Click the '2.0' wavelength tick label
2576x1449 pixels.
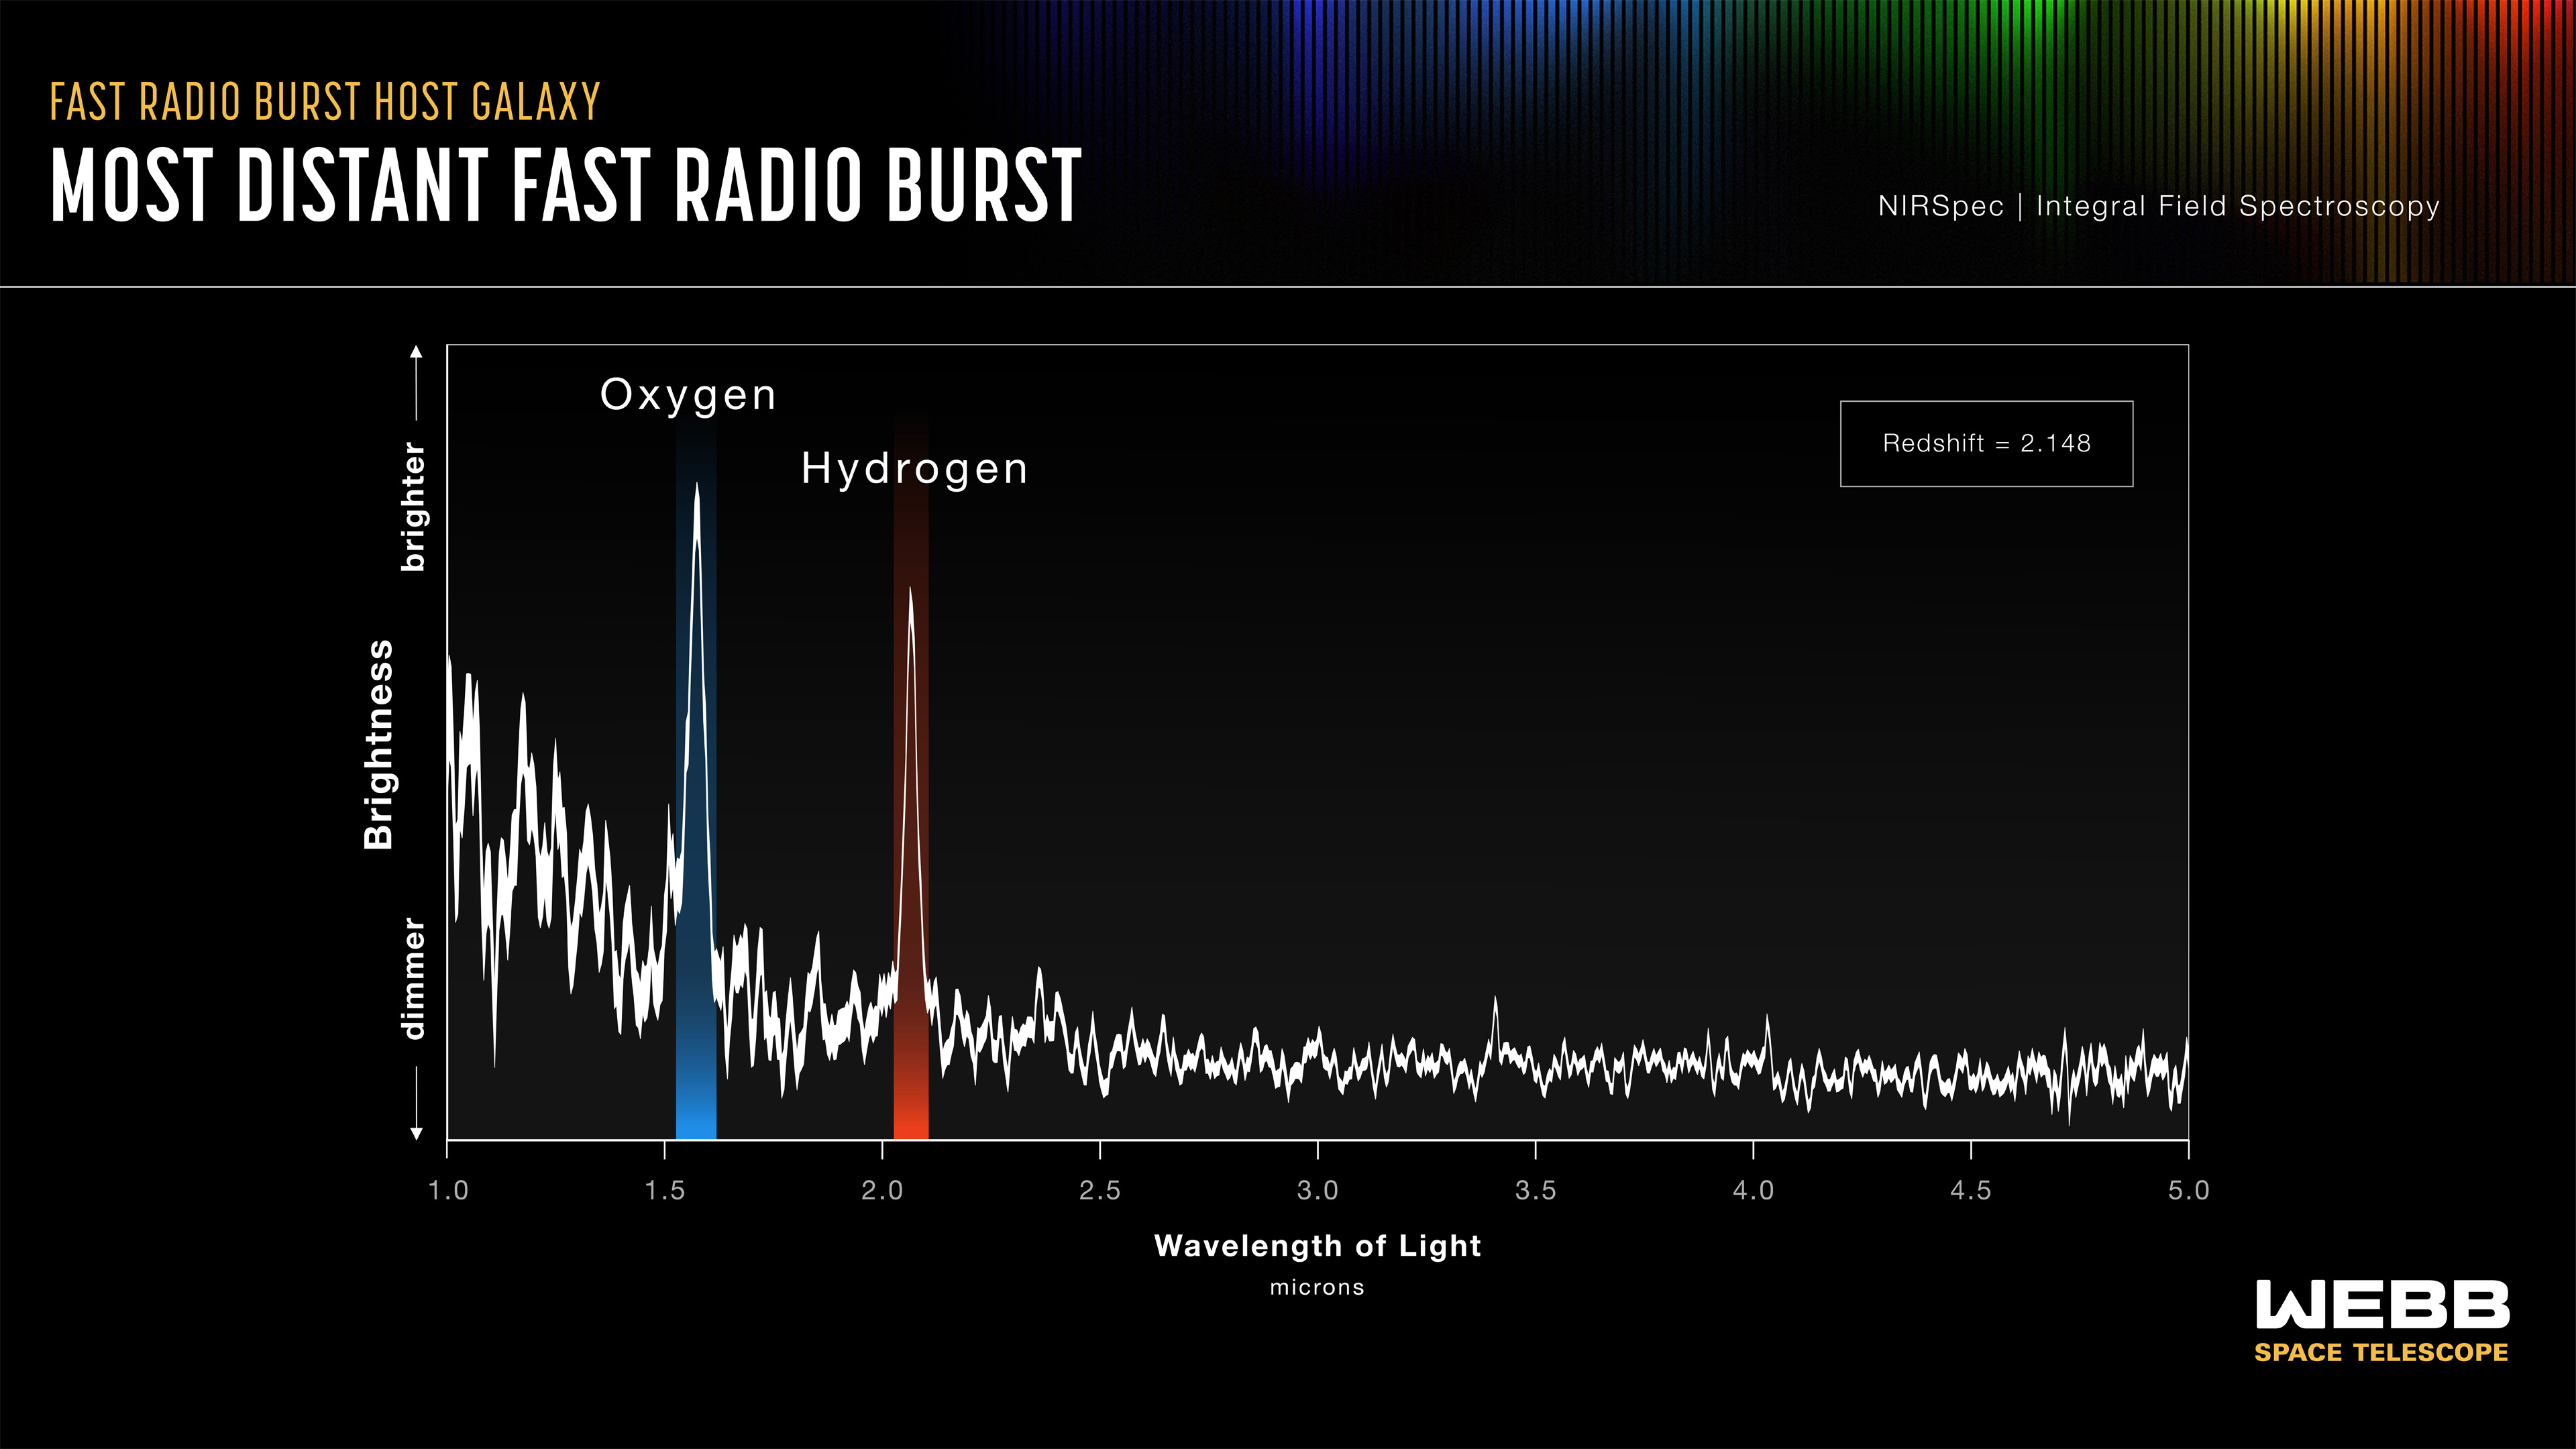[x=882, y=1190]
